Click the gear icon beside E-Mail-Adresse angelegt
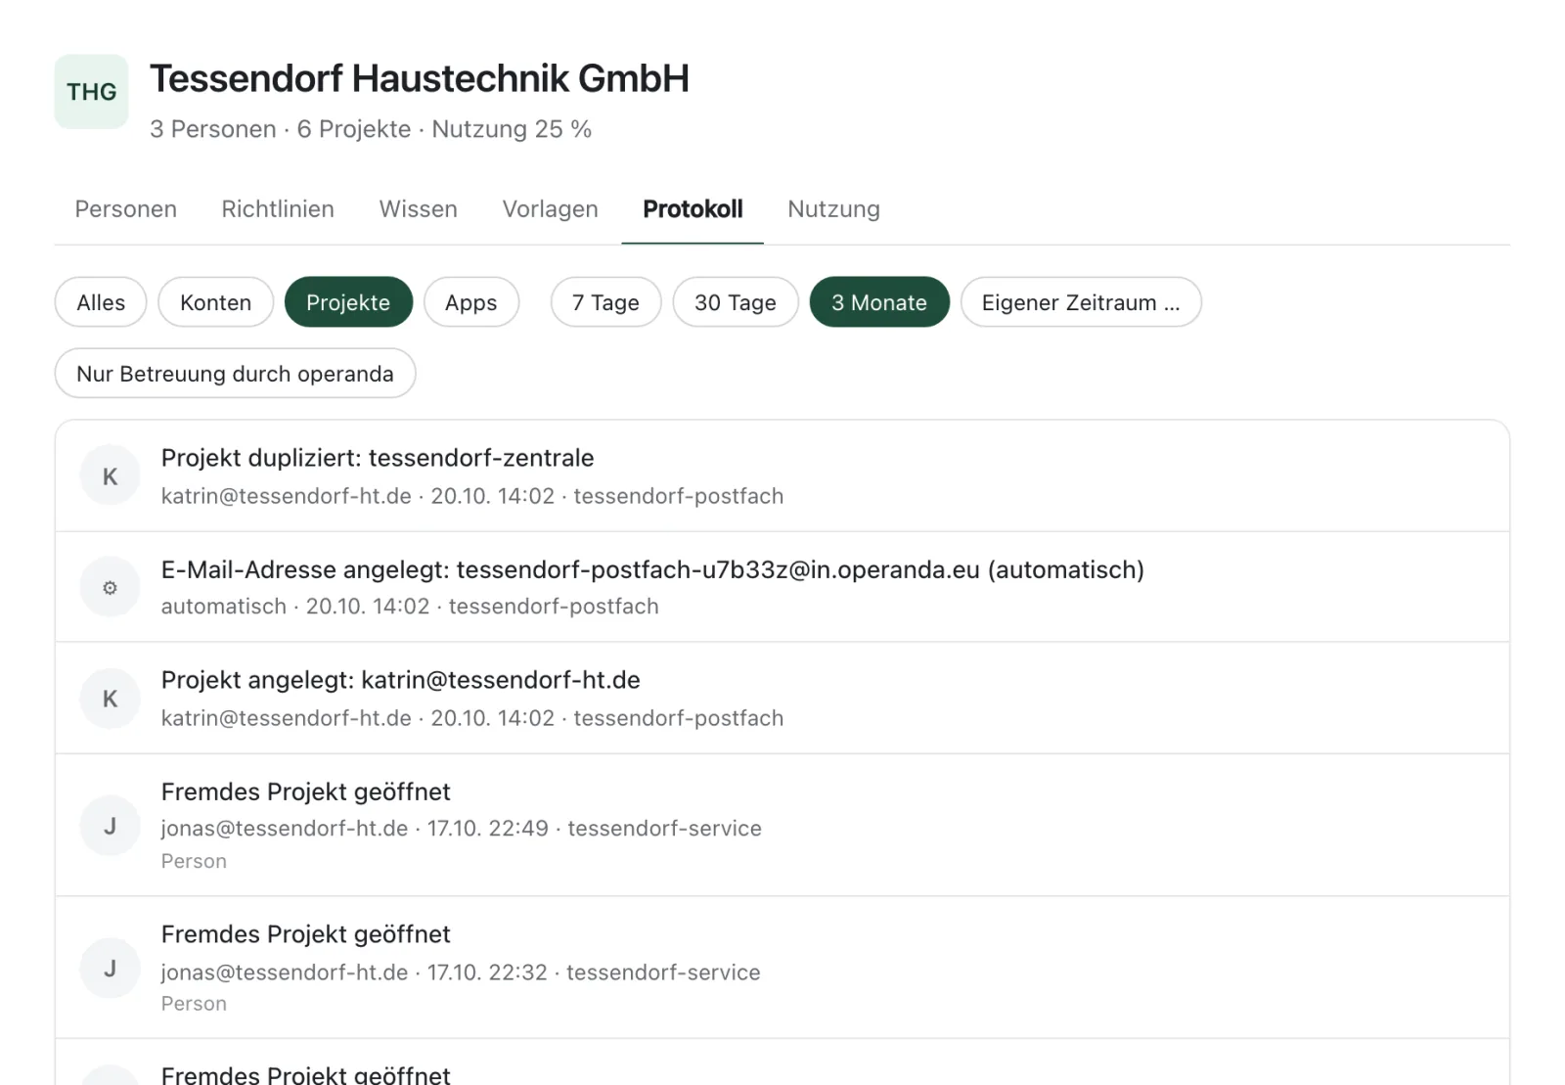1565x1085 pixels. tap(110, 587)
